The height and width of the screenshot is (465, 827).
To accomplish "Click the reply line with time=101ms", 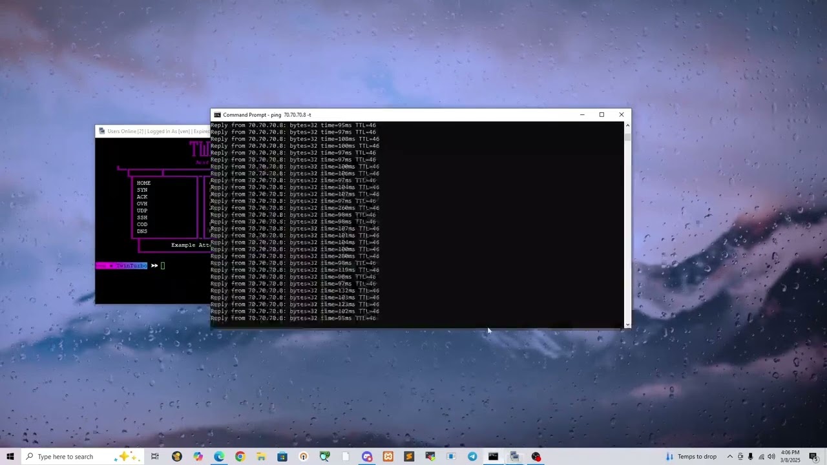I will pyautogui.click(x=295, y=236).
